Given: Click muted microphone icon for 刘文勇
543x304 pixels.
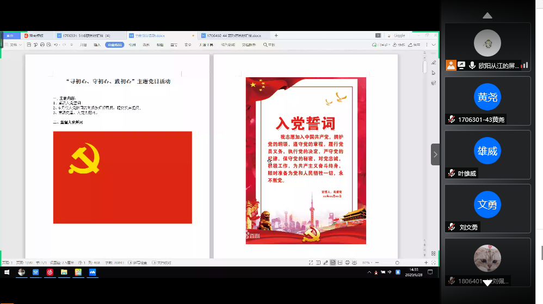Looking at the screenshot, I should (451, 227).
